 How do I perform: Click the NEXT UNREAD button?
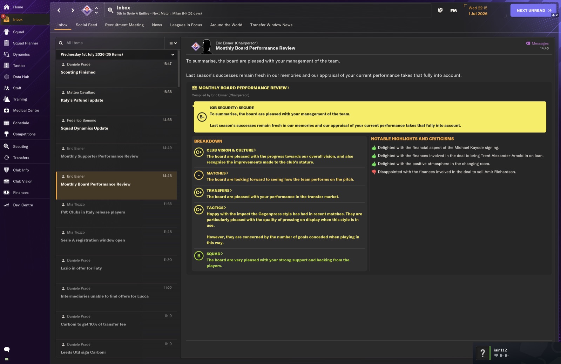533,11
